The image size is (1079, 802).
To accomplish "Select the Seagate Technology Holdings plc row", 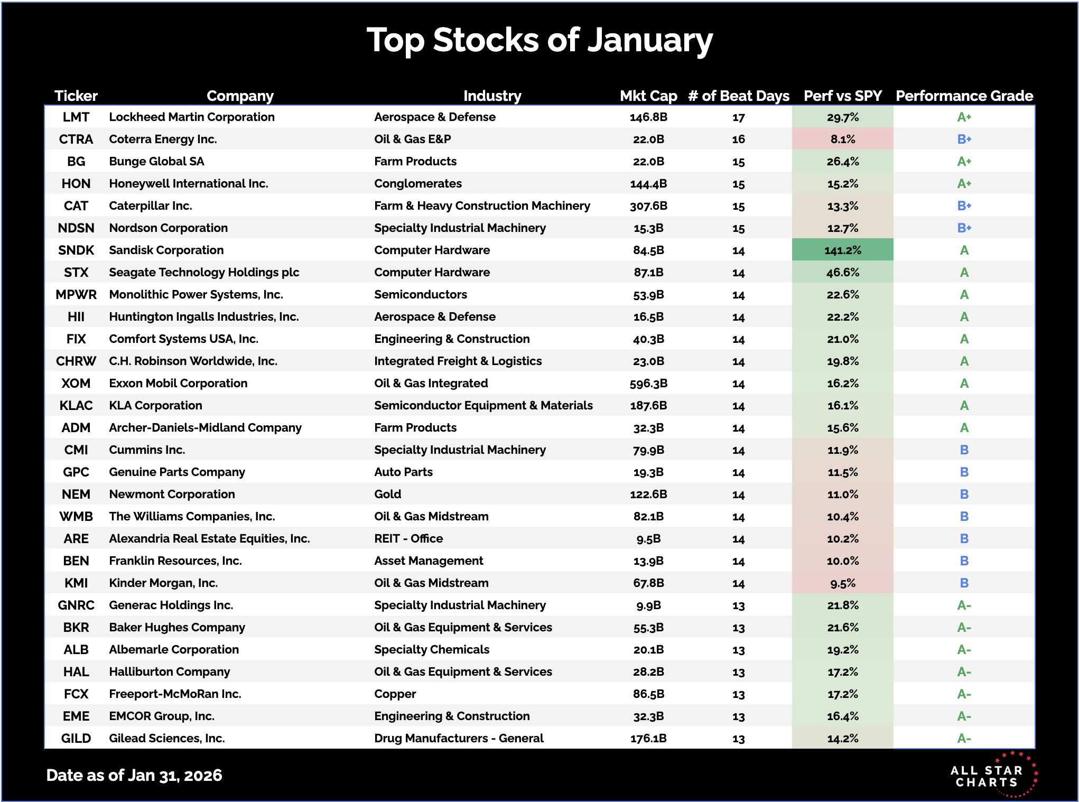I will click(x=204, y=272).
